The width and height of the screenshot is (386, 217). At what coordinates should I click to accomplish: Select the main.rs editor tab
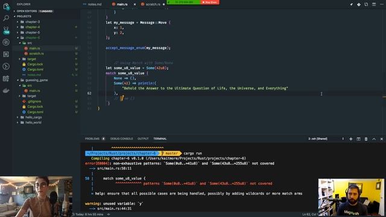[122, 4]
